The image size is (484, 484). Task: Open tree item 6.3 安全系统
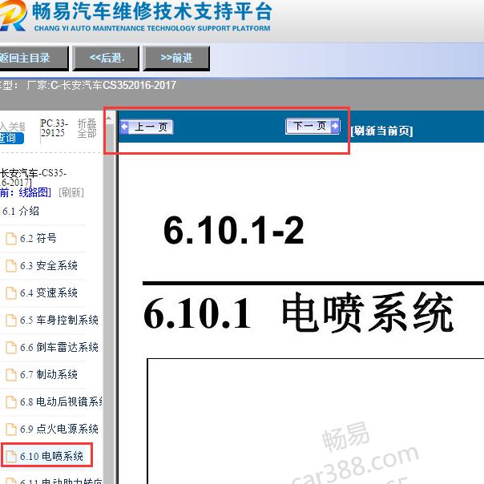[49, 265]
